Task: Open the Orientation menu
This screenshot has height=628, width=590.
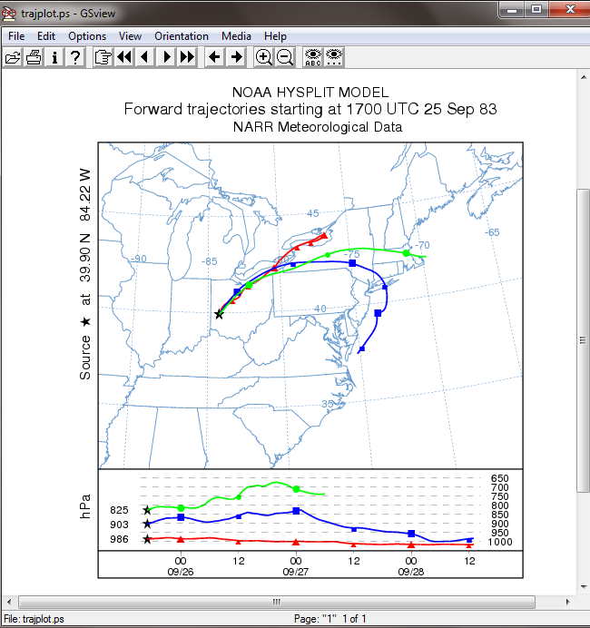Action: coord(182,36)
